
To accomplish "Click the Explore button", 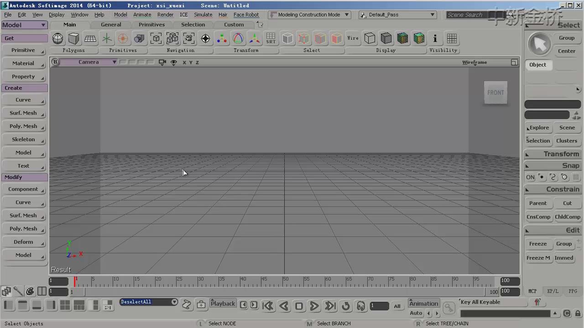I will (539, 128).
